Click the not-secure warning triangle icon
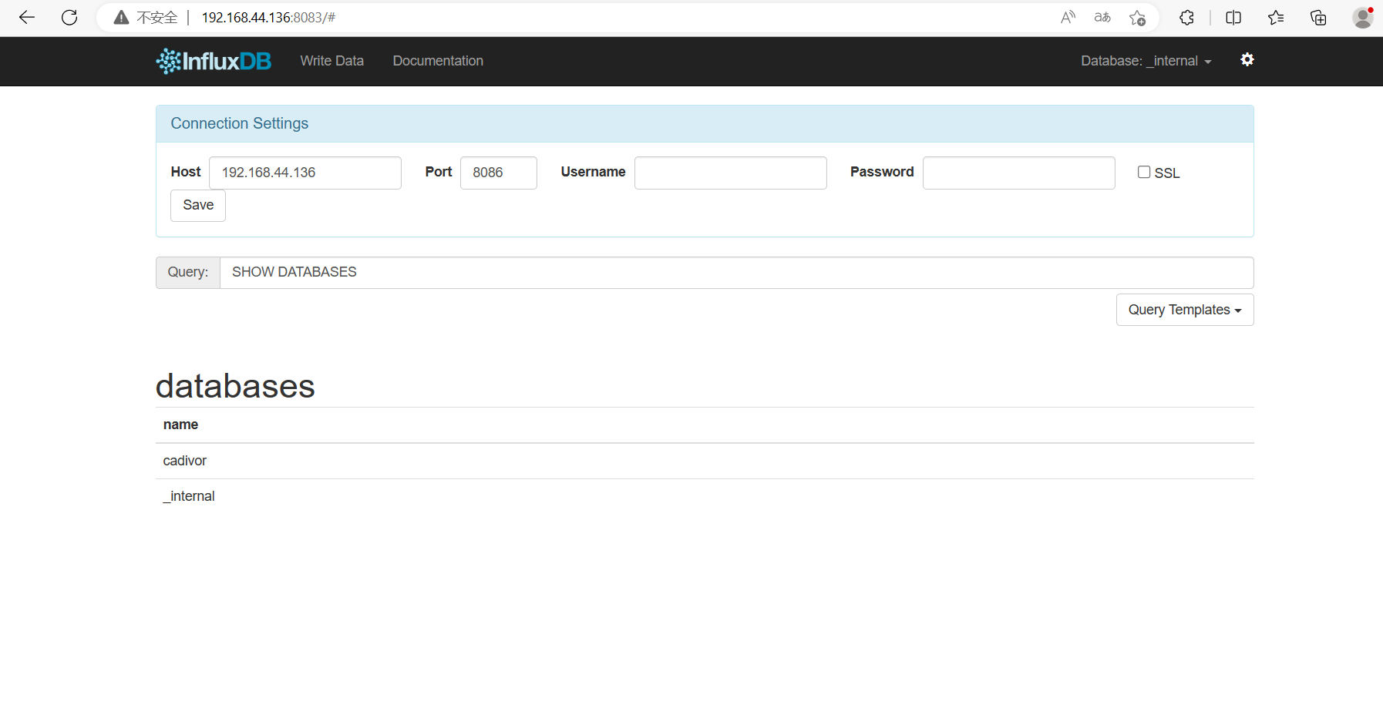Viewport: 1383px width, 725px height. click(121, 18)
